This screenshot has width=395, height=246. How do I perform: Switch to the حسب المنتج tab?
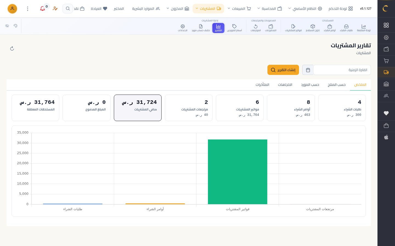(337, 85)
